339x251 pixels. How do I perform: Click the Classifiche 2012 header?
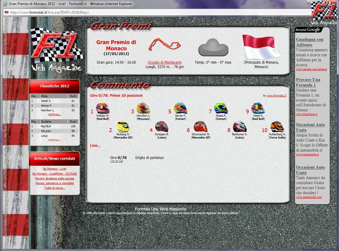(x=54, y=86)
